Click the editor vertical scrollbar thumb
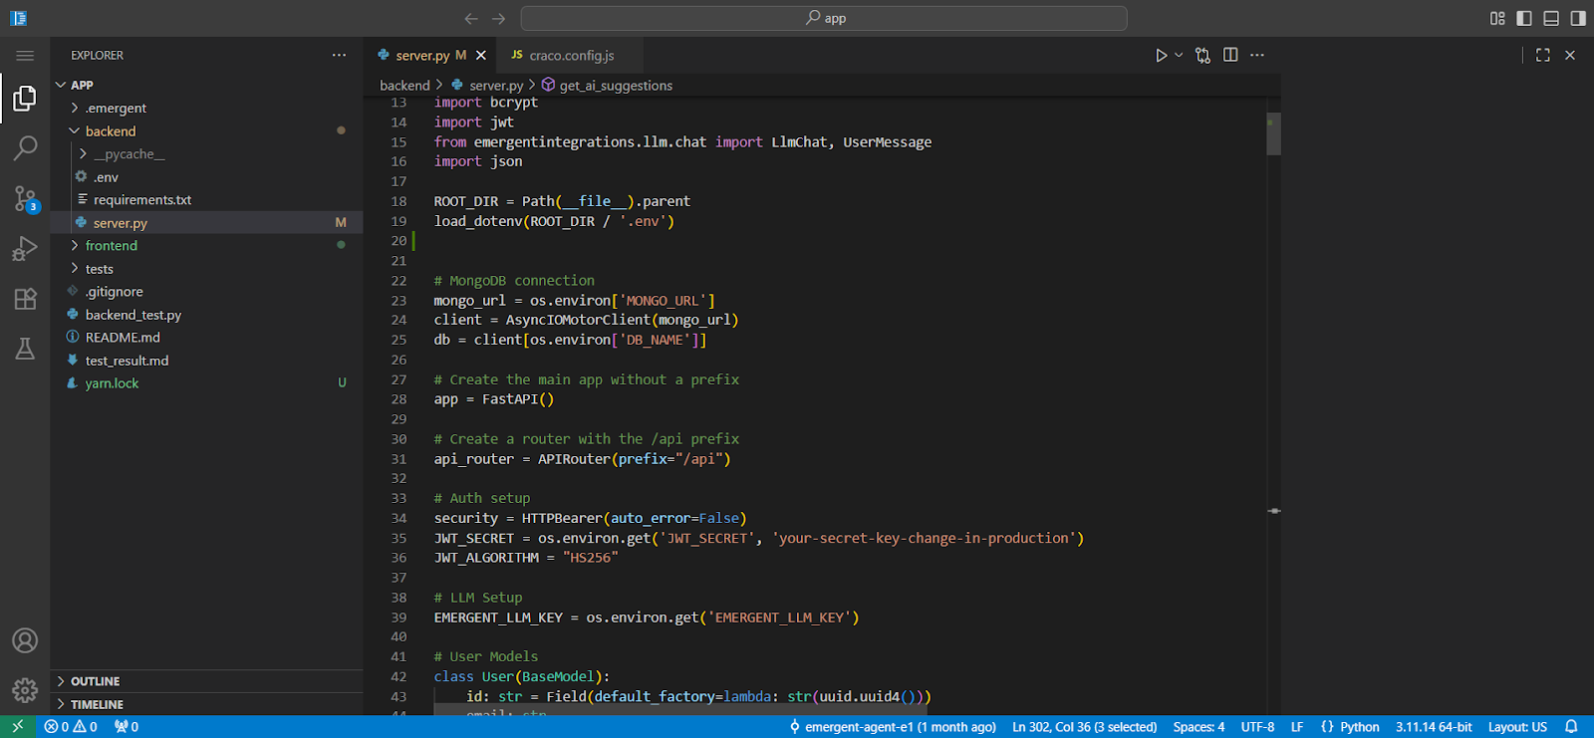1594x738 pixels. [1273, 134]
